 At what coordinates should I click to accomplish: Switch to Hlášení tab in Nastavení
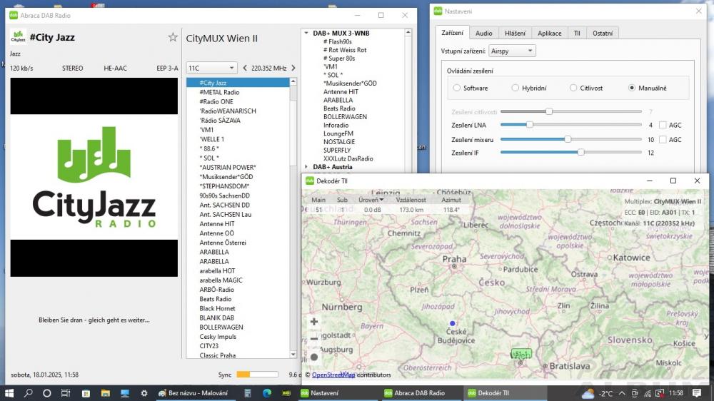click(515, 34)
